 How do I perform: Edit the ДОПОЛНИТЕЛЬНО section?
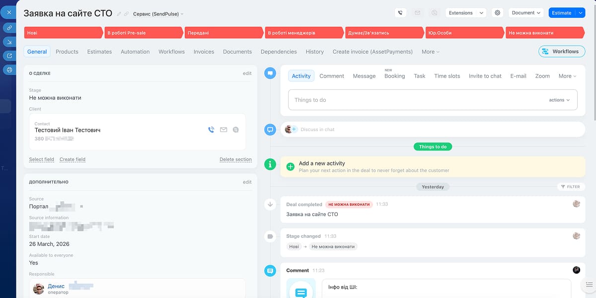(247, 182)
